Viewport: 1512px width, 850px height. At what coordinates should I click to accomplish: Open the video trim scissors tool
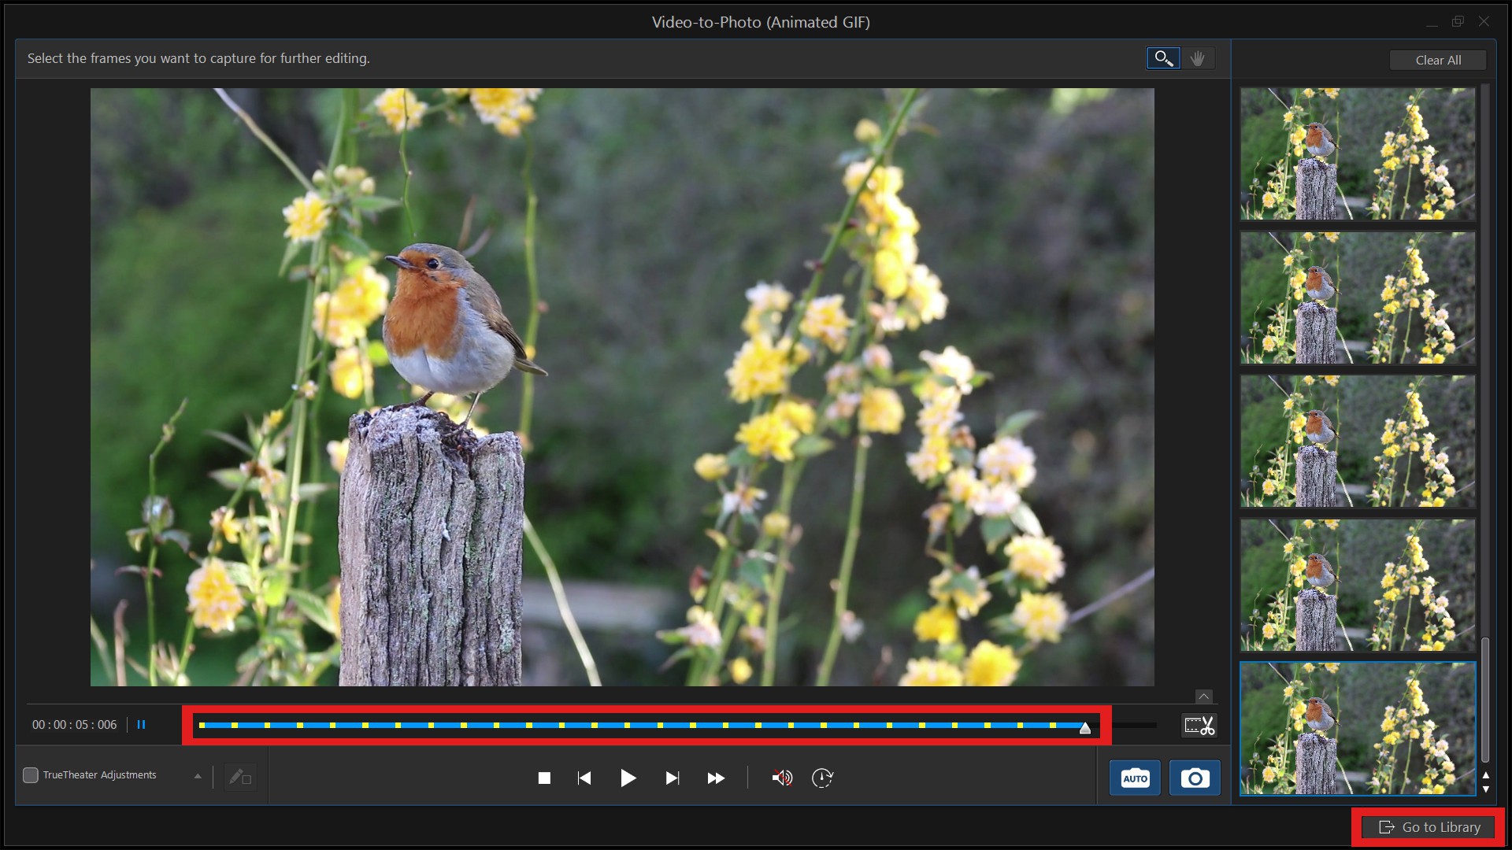click(1199, 725)
